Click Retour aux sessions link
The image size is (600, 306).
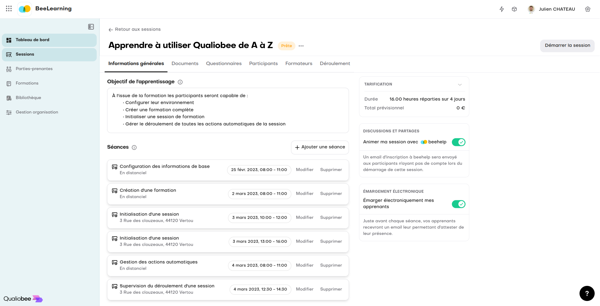(134, 30)
